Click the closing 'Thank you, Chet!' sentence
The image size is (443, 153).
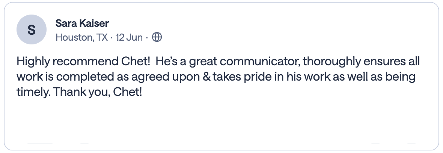(x=98, y=92)
